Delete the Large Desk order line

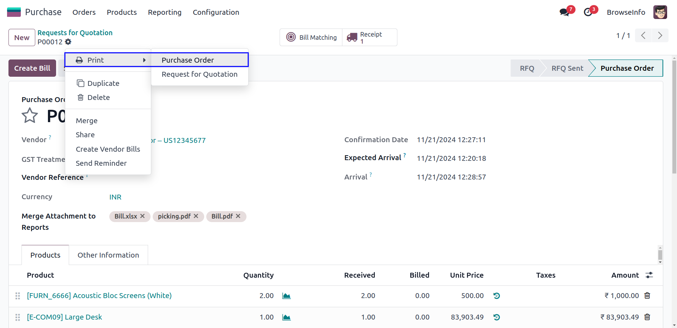pyautogui.click(x=647, y=317)
